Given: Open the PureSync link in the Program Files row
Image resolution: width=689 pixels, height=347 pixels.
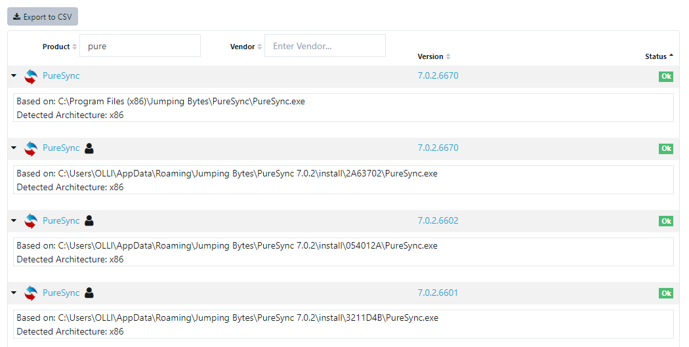Looking at the screenshot, I should (x=61, y=75).
